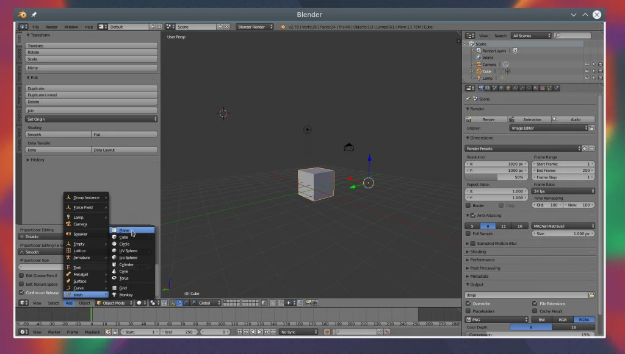Viewport: 625px width, 354px height.
Task: Open the Modifiers wrench properties tab
Action: (x=522, y=88)
